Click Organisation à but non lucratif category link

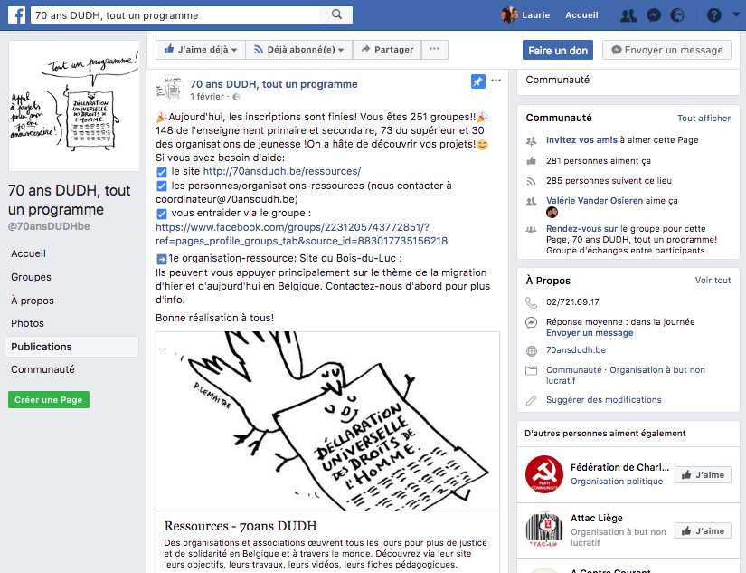626,376
